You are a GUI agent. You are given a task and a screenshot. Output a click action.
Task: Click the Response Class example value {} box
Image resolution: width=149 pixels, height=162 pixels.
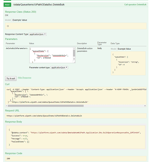(x=76, y=26)
